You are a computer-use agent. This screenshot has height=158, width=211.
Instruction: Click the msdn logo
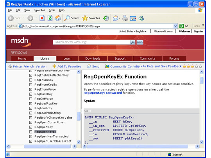tap(21, 42)
